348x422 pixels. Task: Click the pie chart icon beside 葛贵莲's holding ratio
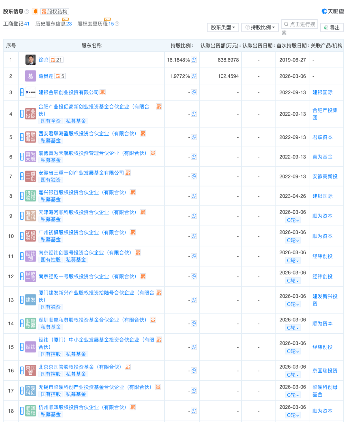[194, 76]
